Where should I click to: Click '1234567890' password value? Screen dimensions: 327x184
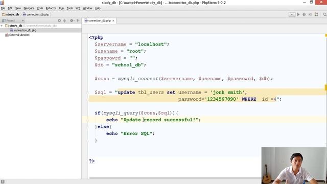coord(222,99)
